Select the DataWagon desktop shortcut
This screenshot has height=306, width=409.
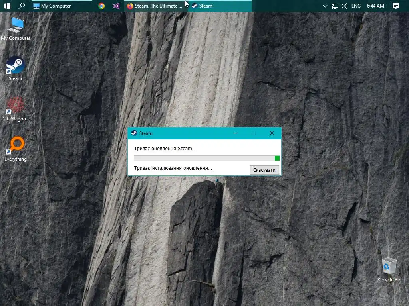(x=16, y=109)
